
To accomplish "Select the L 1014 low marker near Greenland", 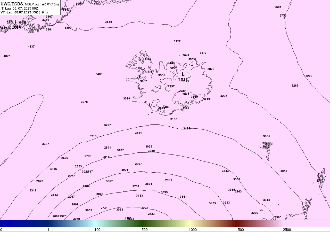I will pos(16,24).
